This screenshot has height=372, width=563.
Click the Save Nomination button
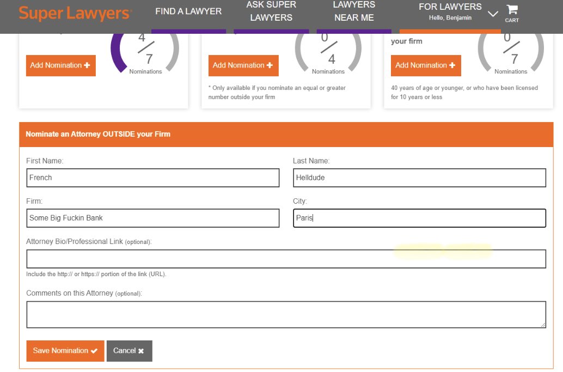[x=65, y=351]
